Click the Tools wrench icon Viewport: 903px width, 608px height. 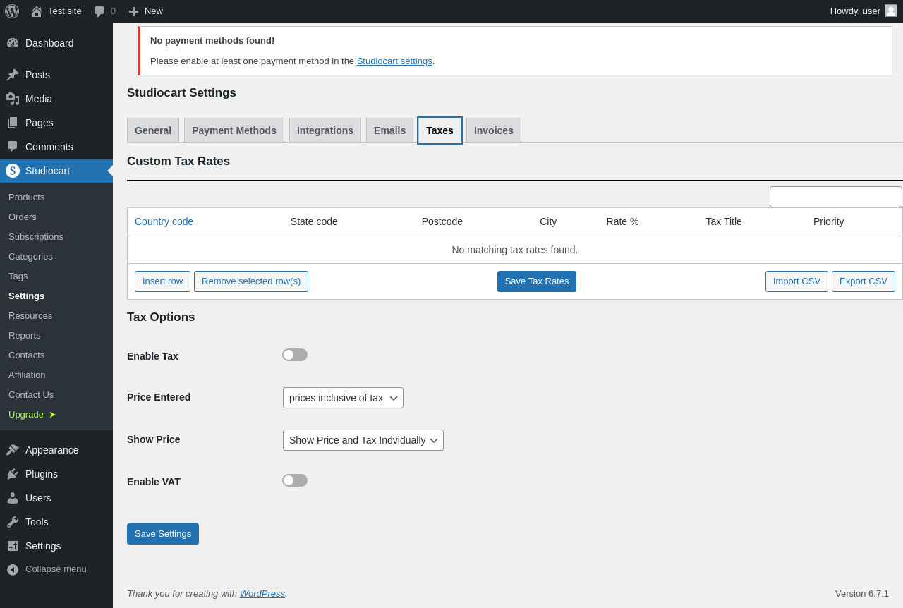(13, 522)
